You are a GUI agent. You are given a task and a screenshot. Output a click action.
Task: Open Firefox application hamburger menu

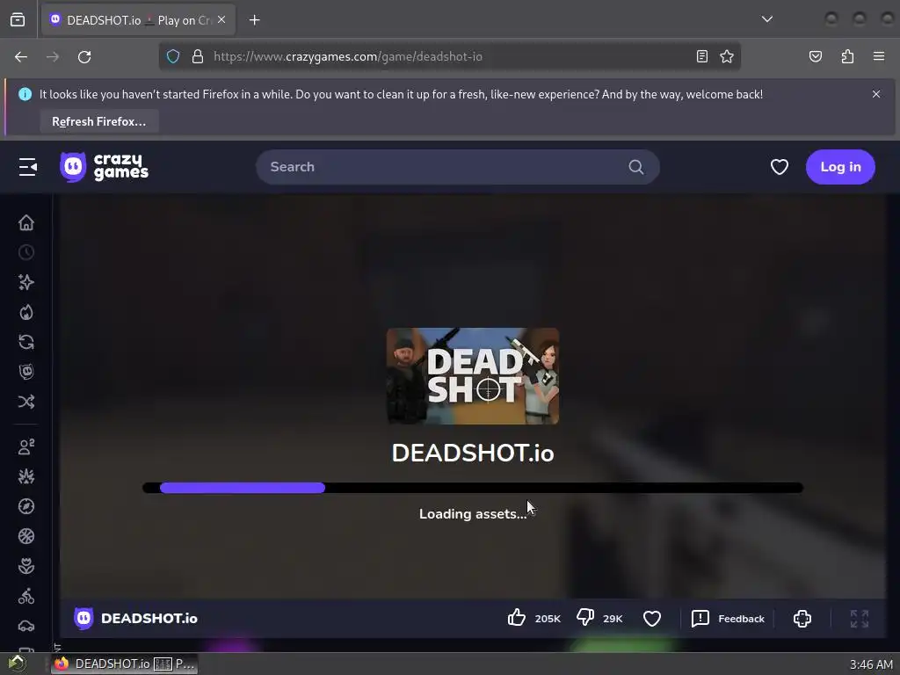point(878,56)
